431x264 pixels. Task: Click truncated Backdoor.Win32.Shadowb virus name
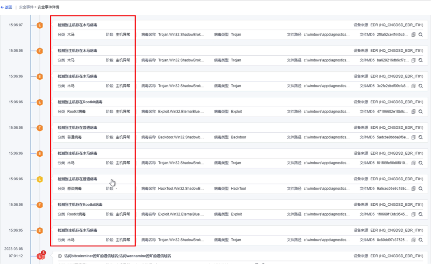pyautogui.click(x=181, y=137)
